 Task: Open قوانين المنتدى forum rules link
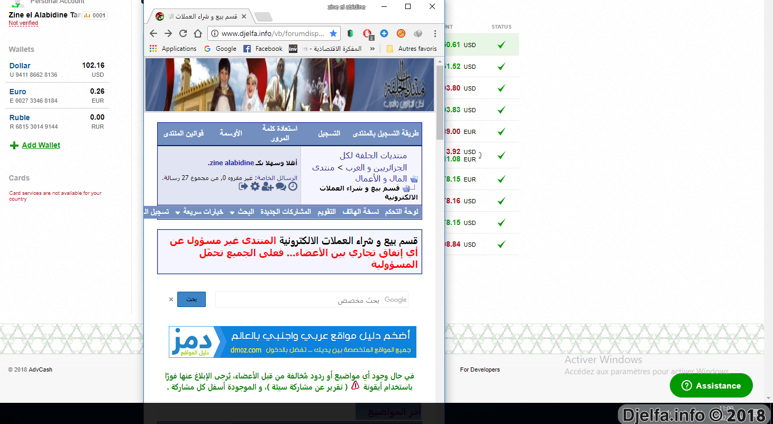pyautogui.click(x=184, y=133)
